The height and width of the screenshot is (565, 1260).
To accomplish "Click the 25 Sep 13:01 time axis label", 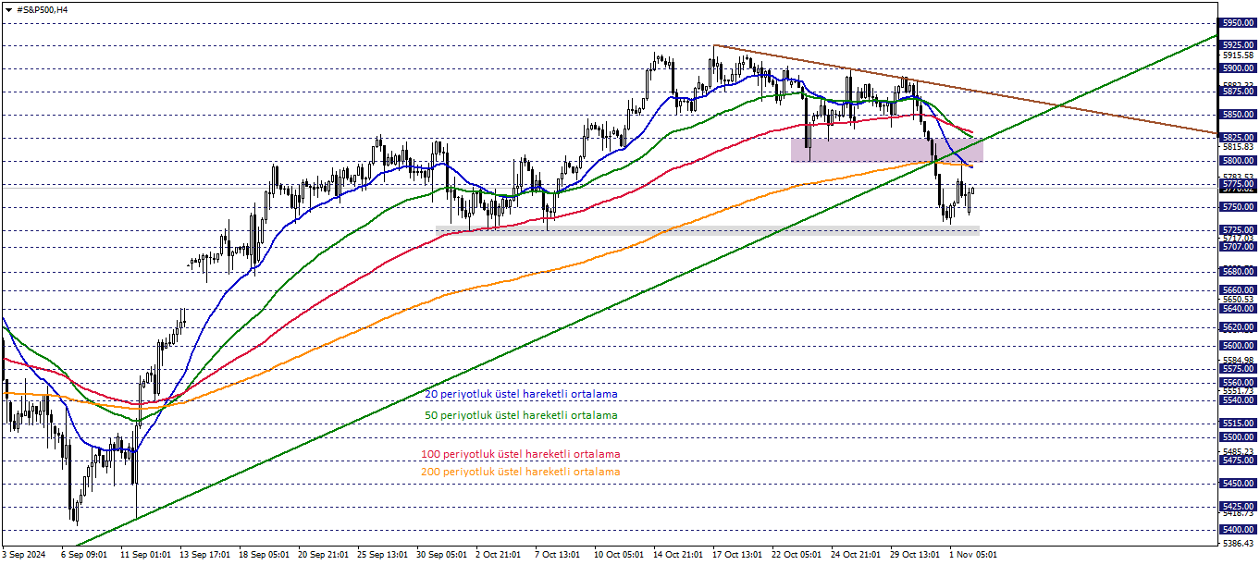I will click(384, 555).
